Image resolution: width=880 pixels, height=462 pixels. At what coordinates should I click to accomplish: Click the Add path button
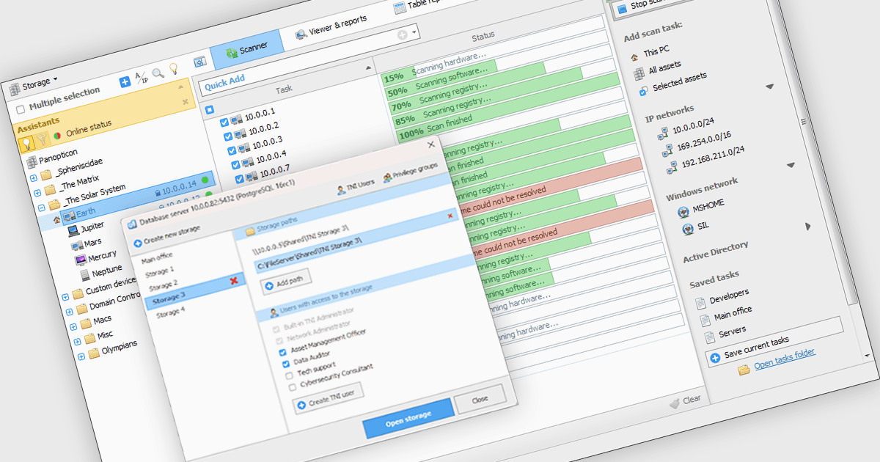tap(287, 283)
